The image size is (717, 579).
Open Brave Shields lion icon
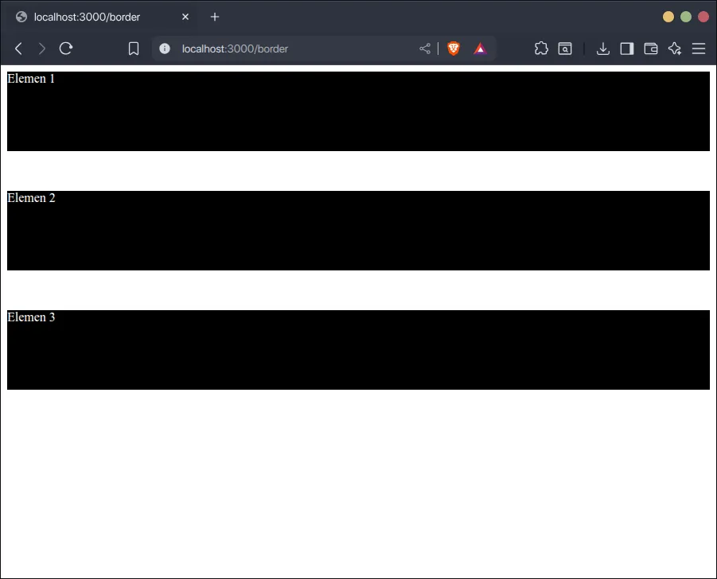coord(454,49)
